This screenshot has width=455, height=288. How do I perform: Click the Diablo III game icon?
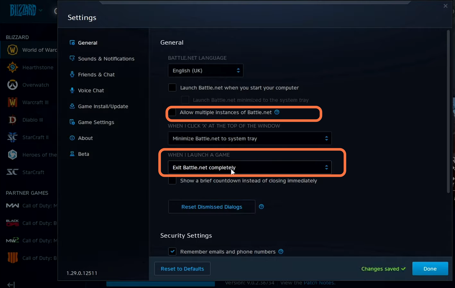tap(12, 120)
